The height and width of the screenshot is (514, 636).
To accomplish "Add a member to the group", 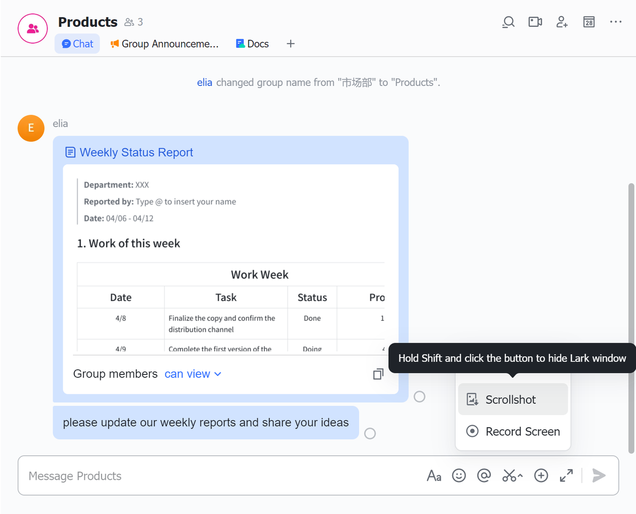I will click(561, 22).
